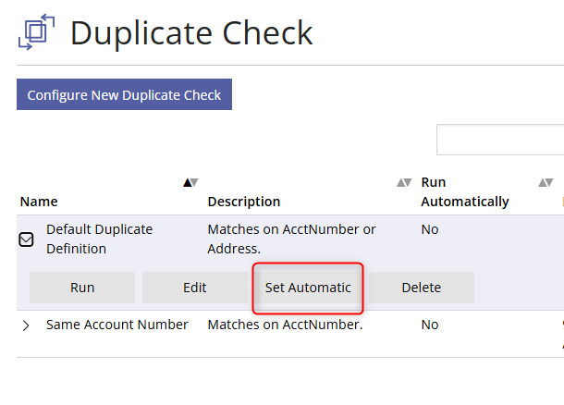The image size is (564, 405).
Task: Click the Set Automatic button
Action: 308,288
